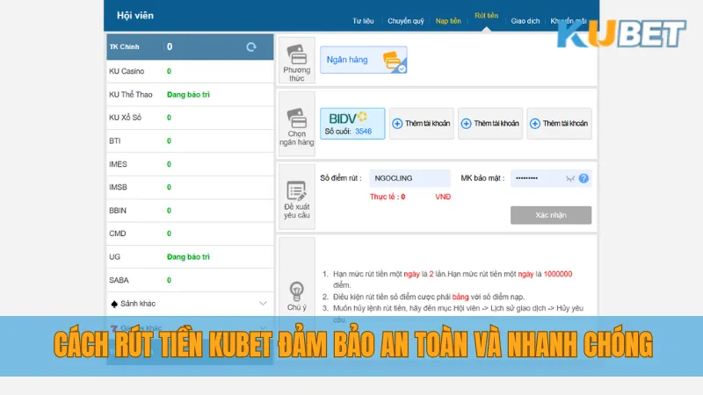The width and height of the screenshot is (703, 395).
Task: Click the Chọn ngân hàng icon
Action: (x=297, y=118)
